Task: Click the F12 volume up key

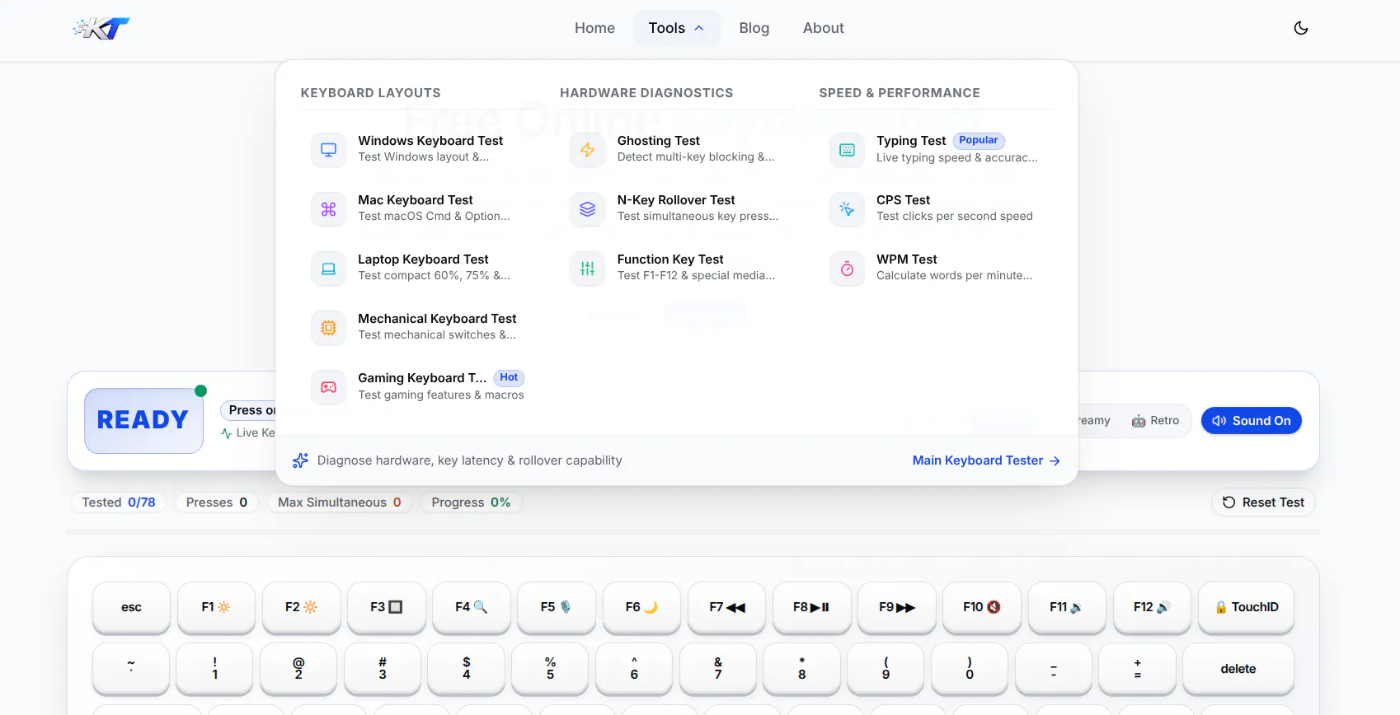Action: tap(1152, 608)
